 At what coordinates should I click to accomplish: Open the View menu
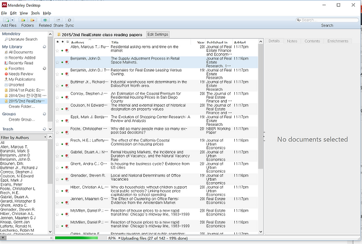click(x=24, y=13)
